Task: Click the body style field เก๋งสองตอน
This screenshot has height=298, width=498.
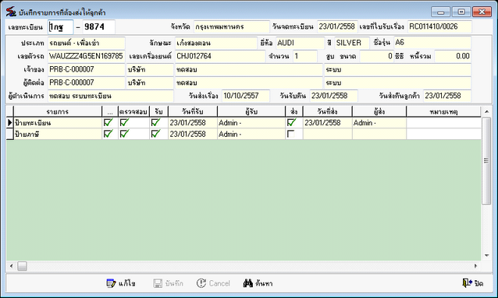Action: tap(216, 43)
